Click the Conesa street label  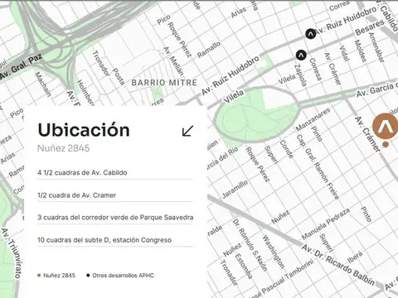[315, 69]
